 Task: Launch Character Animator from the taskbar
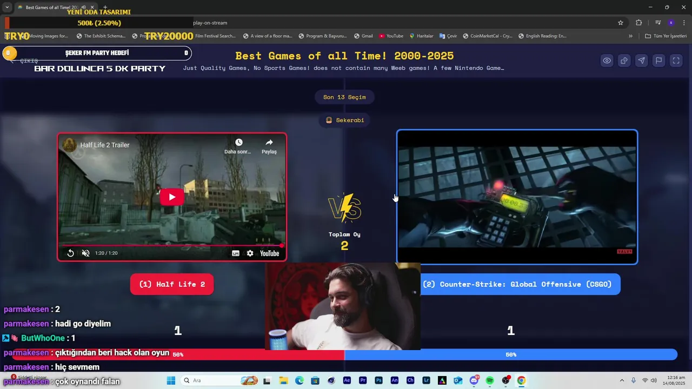coord(410,380)
